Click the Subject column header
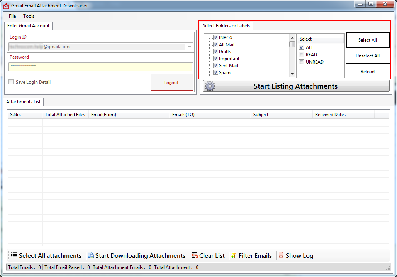 pyautogui.click(x=282, y=114)
